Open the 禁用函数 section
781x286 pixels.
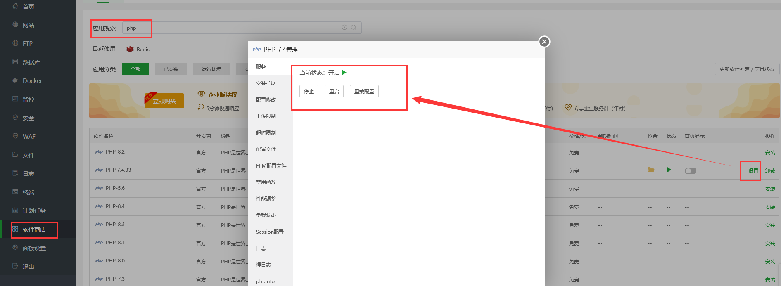[x=266, y=182]
